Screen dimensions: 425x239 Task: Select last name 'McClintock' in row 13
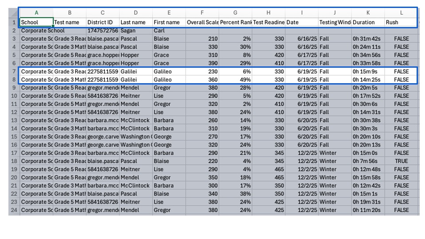tap(136, 120)
